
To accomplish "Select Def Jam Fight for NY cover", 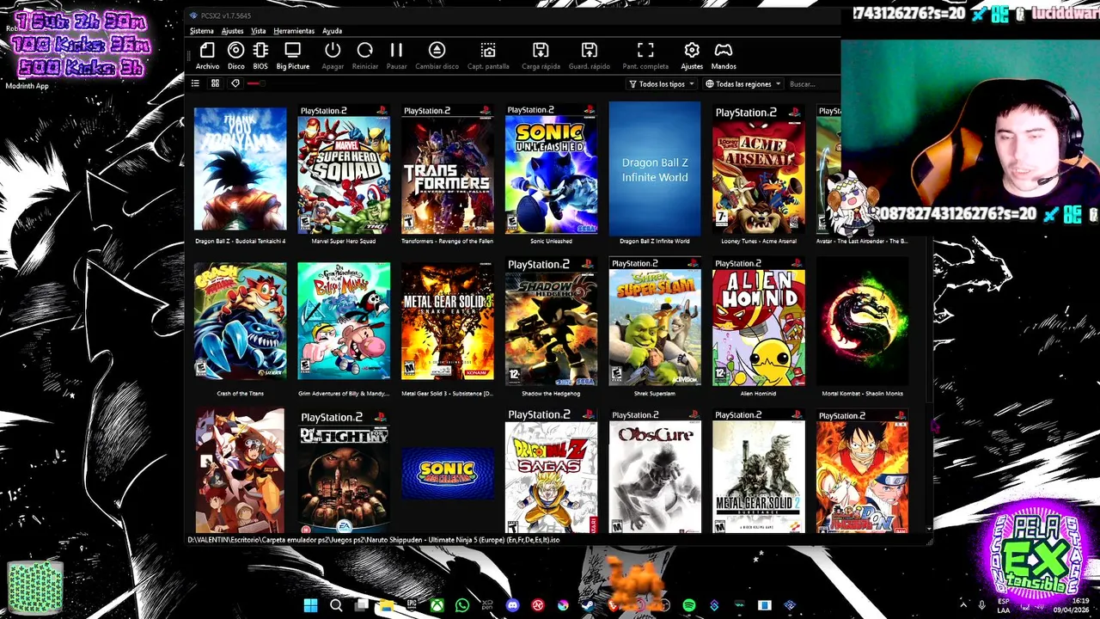I will 344,472.
